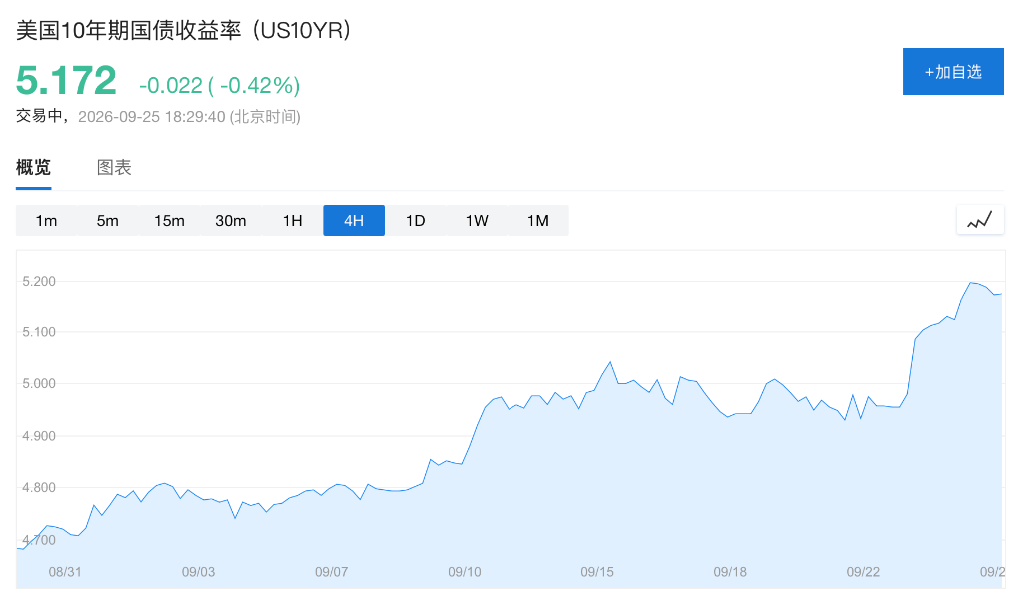Choose the 15m timeframe
Screen dimensions: 1023x599
pos(169,221)
